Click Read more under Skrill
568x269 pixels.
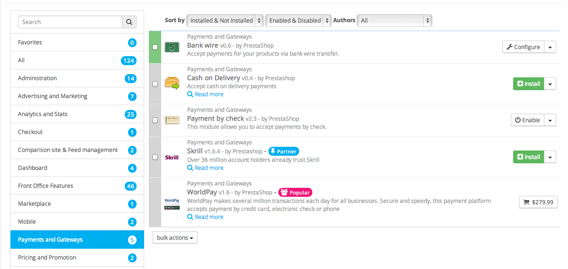pos(206,168)
